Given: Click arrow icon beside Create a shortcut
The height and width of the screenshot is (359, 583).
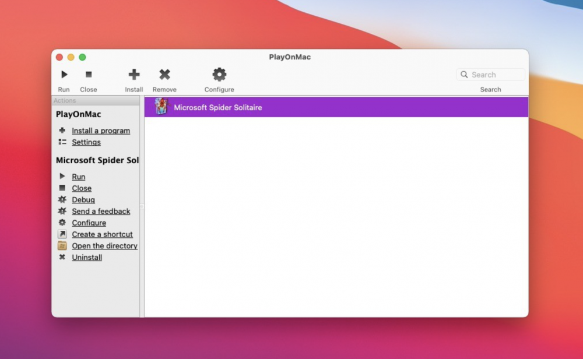Looking at the screenshot, I should 62,234.
